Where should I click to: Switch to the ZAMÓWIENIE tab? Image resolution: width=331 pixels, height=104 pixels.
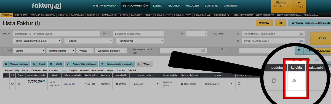(x=110, y=15)
